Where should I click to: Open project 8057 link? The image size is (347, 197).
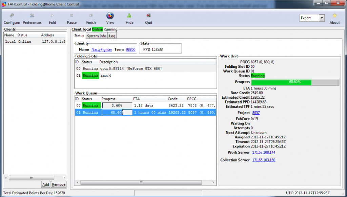tap(256, 113)
